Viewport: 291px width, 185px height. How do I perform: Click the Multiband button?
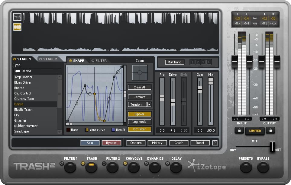tap(174, 62)
